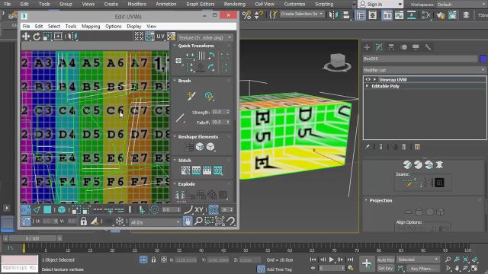Expand the Editable Poly stack entry

pos(368,86)
